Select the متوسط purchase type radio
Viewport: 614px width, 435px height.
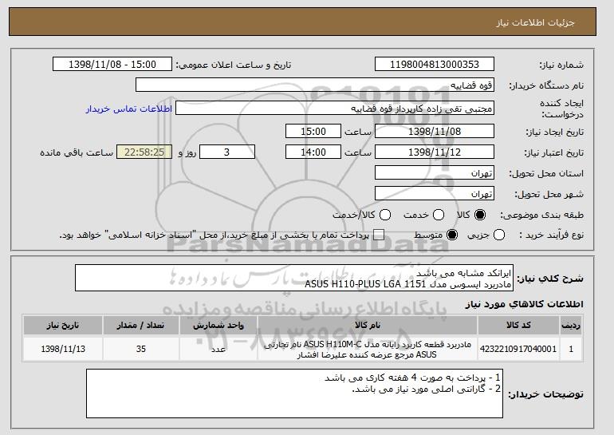tap(452, 235)
